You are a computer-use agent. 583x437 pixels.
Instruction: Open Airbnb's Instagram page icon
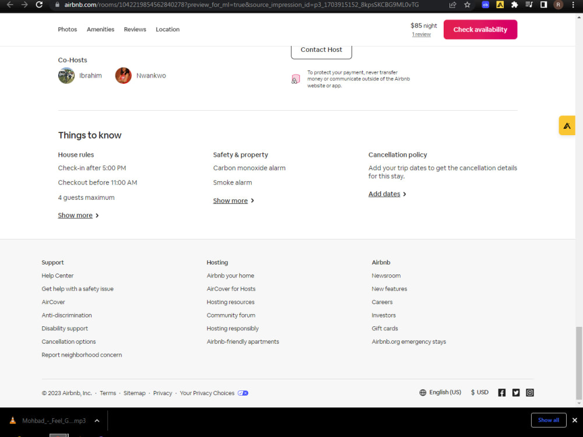click(x=530, y=393)
